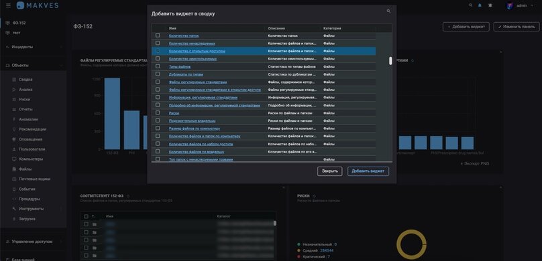This screenshot has height=261, width=542.
Task: Expand the admin user dropdown arrow
Action: point(532,5)
